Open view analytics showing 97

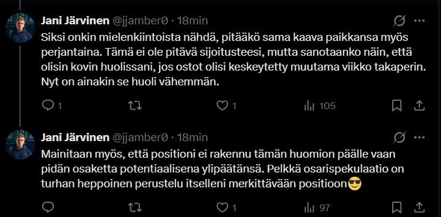(x=317, y=208)
